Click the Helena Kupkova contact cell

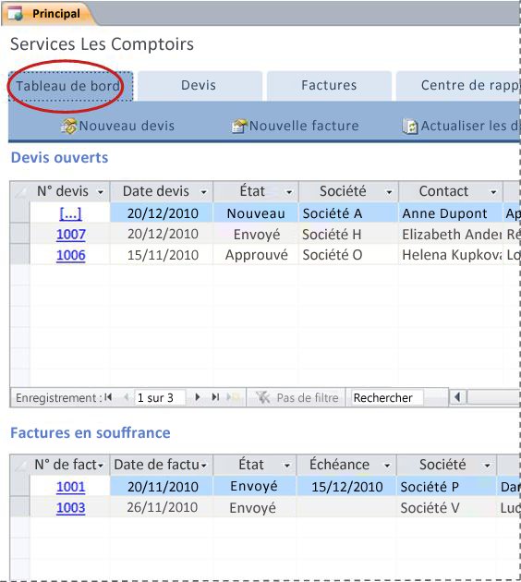point(451,255)
